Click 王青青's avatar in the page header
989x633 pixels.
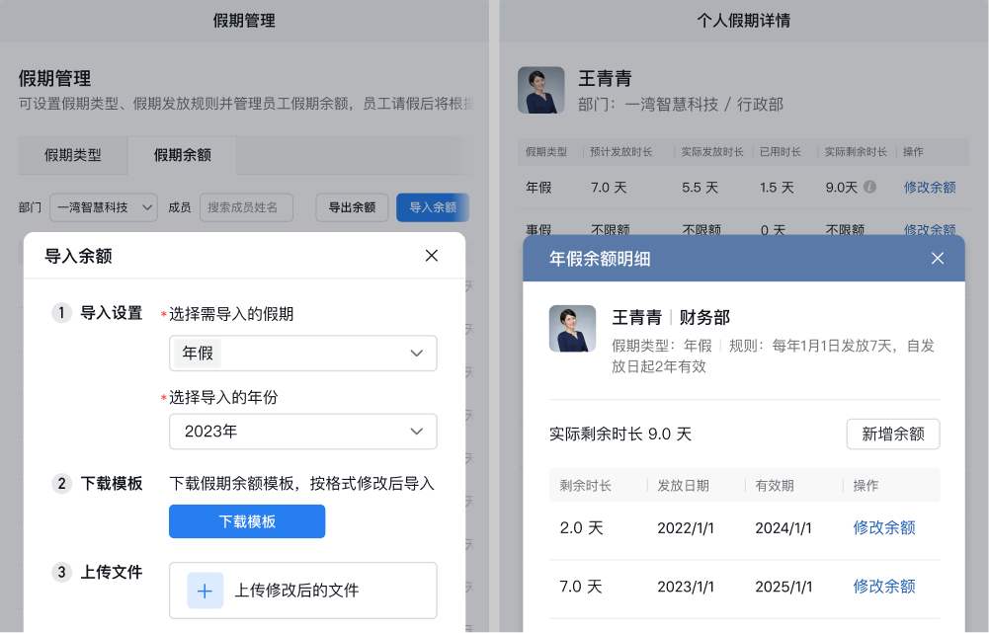click(x=540, y=90)
